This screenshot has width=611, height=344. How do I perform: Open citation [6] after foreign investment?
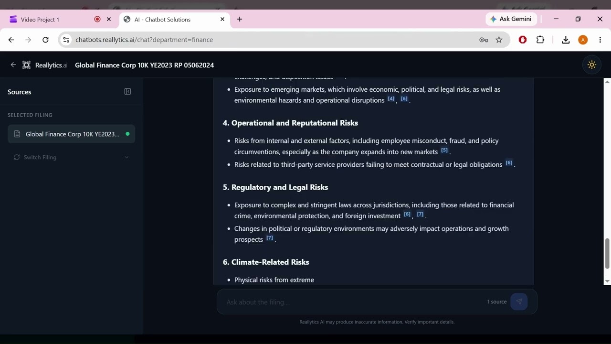tap(407, 215)
